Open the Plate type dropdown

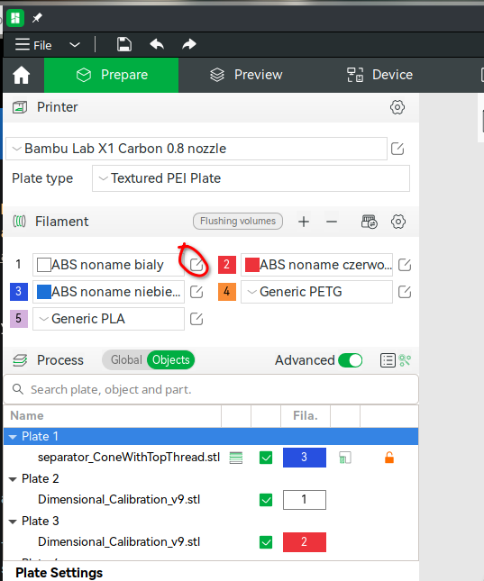[x=251, y=178]
